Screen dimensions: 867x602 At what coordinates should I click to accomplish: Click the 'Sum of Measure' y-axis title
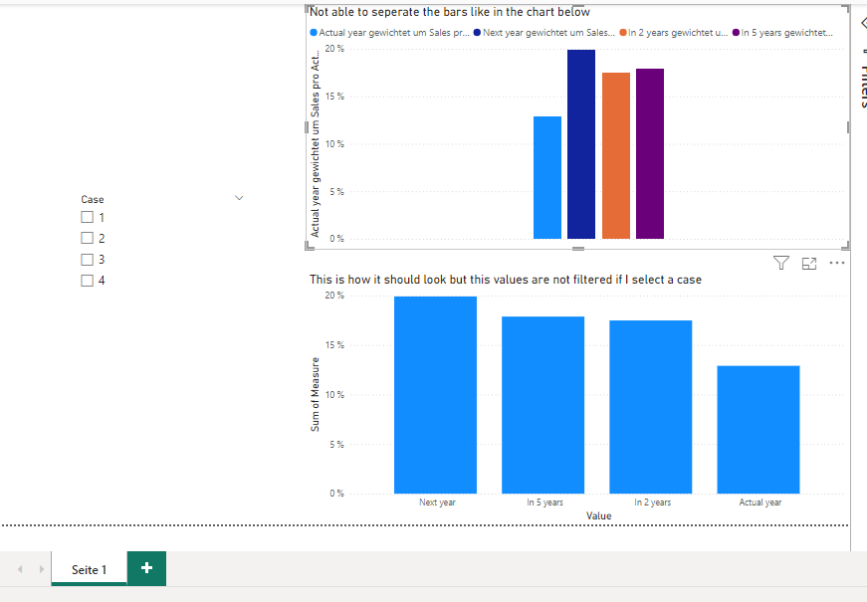click(x=316, y=394)
